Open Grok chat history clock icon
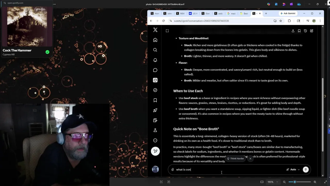This screenshot has height=186, width=330. 305,31
